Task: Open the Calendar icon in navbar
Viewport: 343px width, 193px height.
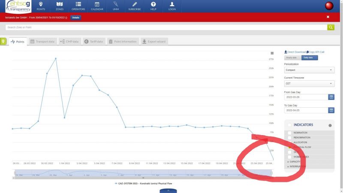Action: (x=97, y=5)
